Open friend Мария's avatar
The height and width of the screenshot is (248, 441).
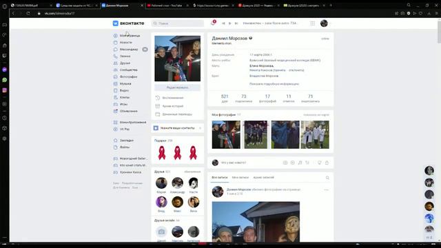pos(161,183)
